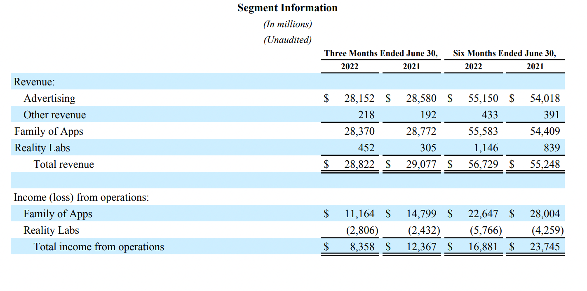Select Reality Labs revenue 305
The height and width of the screenshot is (291, 587).
[x=429, y=148]
